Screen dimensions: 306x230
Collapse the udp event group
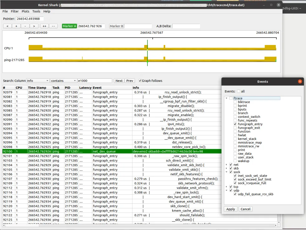tap(226, 190)
